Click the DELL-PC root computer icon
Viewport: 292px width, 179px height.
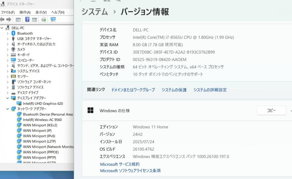tap(8, 28)
